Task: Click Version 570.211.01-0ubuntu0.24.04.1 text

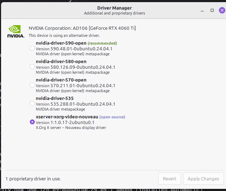Action: click(x=76, y=86)
